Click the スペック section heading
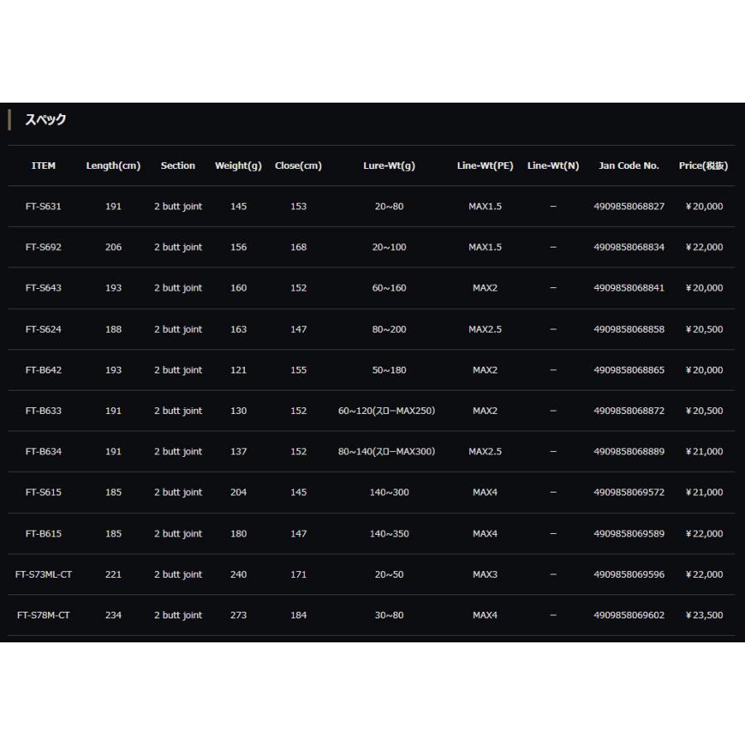This screenshot has height=745, width=745. tap(46, 120)
